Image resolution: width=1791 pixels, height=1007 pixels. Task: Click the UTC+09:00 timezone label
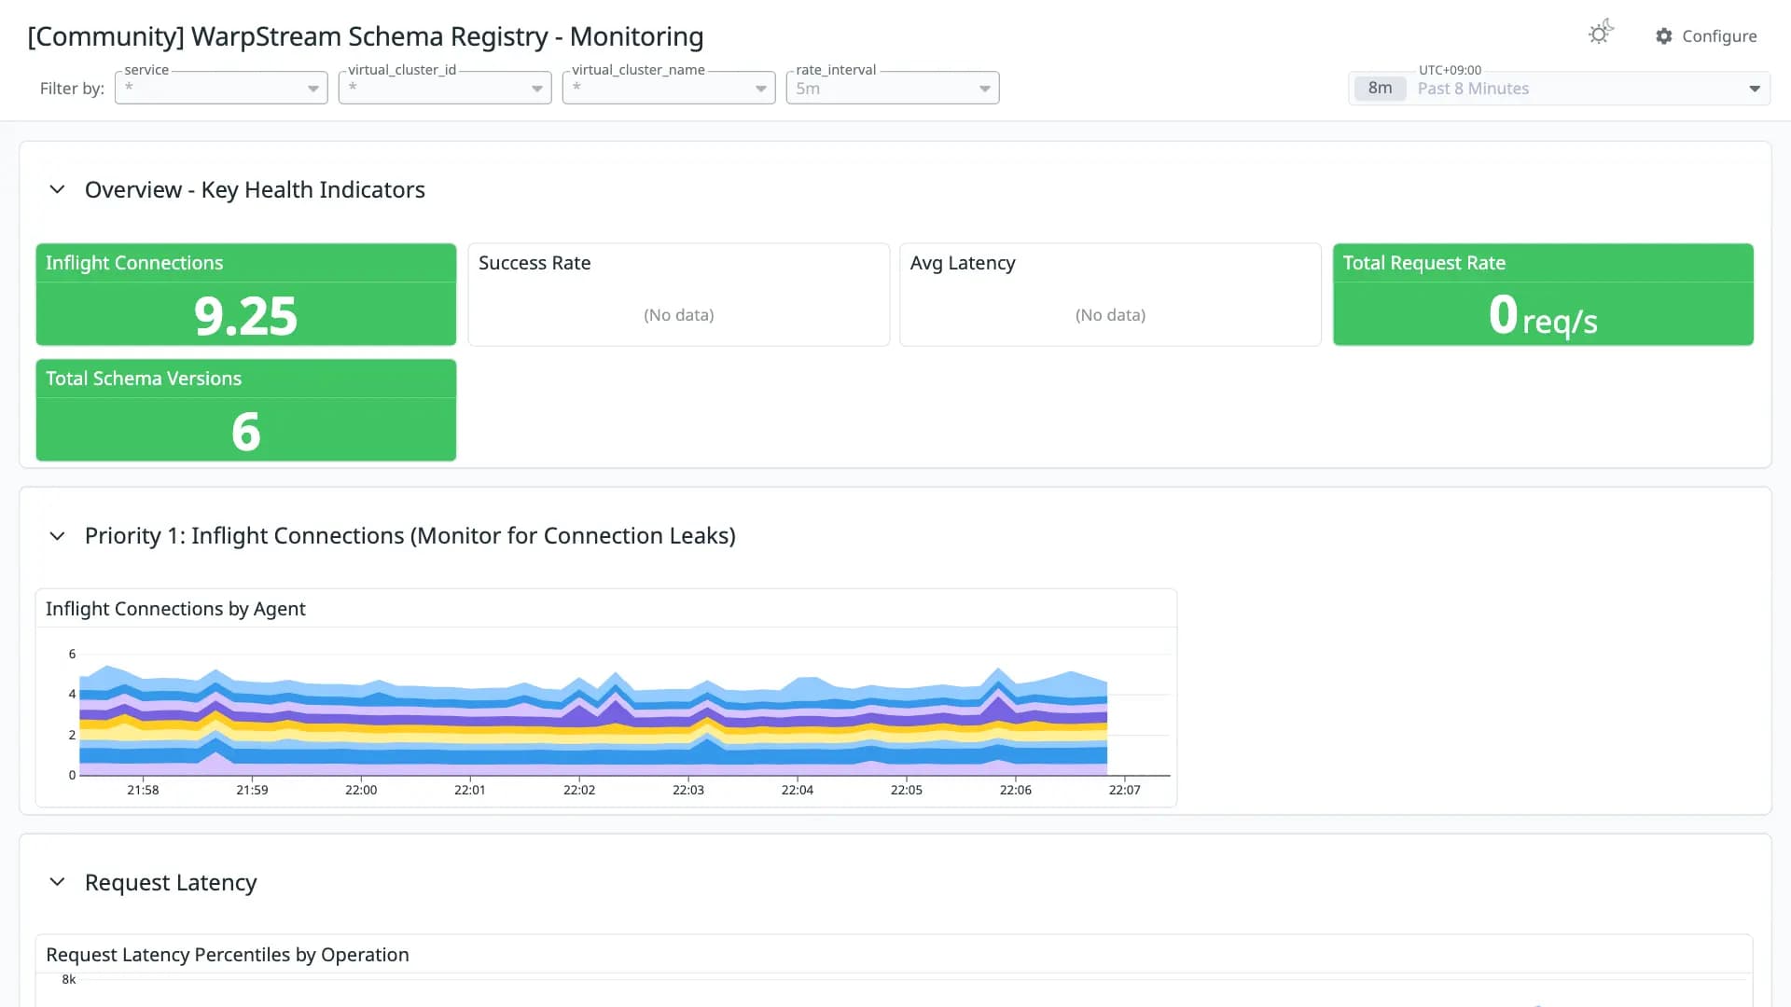point(1450,70)
